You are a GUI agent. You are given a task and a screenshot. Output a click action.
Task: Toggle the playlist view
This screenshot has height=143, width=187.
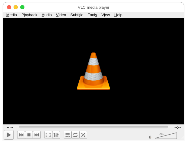coord(68,135)
